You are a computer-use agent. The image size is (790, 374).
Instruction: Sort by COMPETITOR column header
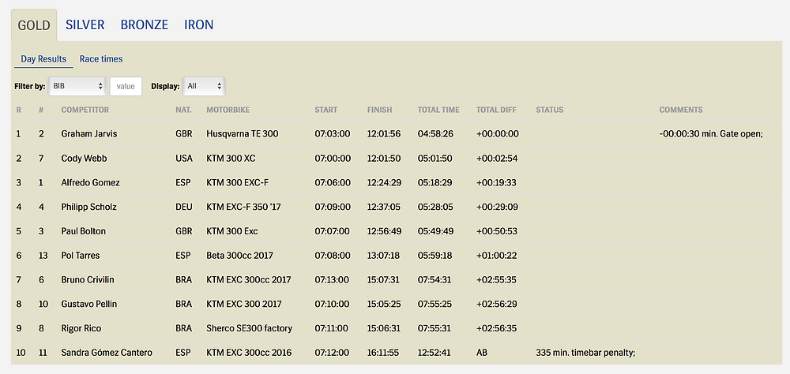pos(85,110)
